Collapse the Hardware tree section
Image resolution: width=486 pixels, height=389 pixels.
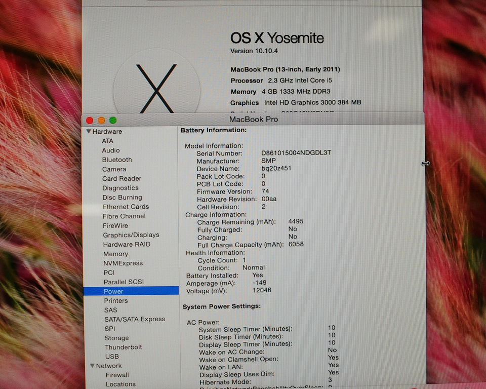pyautogui.click(x=89, y=132)
